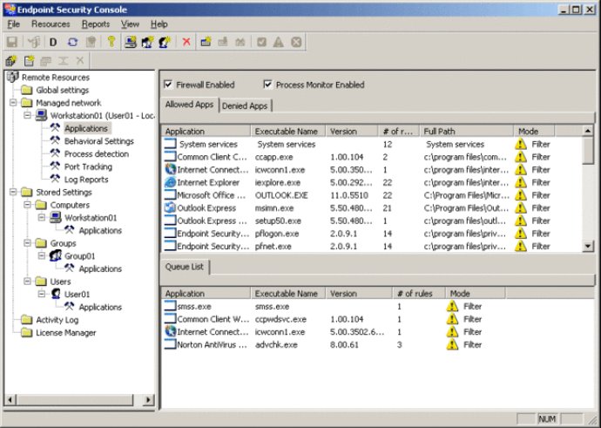
Task: Click the new group toolbar icon
Action: [x=147, y=42]
